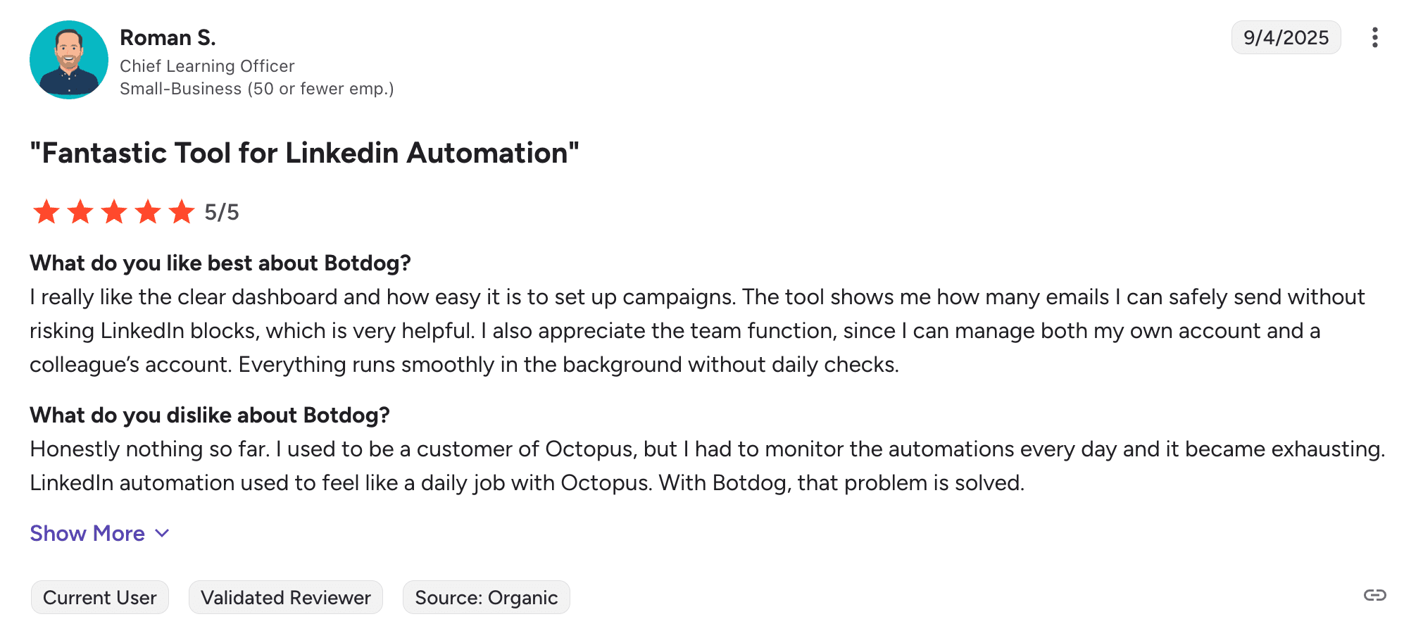Click "What do you like best about Botdog?" heading
The image size is (1404, 631).
(220, 263)
